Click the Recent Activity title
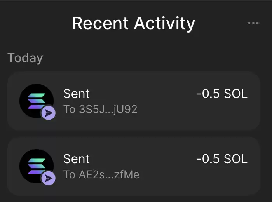Screen dimensions: 272x202 [134, 24]
